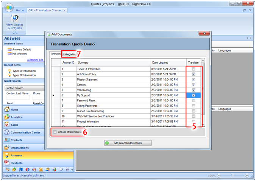Open Analytics from the navigation pane
Screen dimensions: 256x181
(16, 117)
